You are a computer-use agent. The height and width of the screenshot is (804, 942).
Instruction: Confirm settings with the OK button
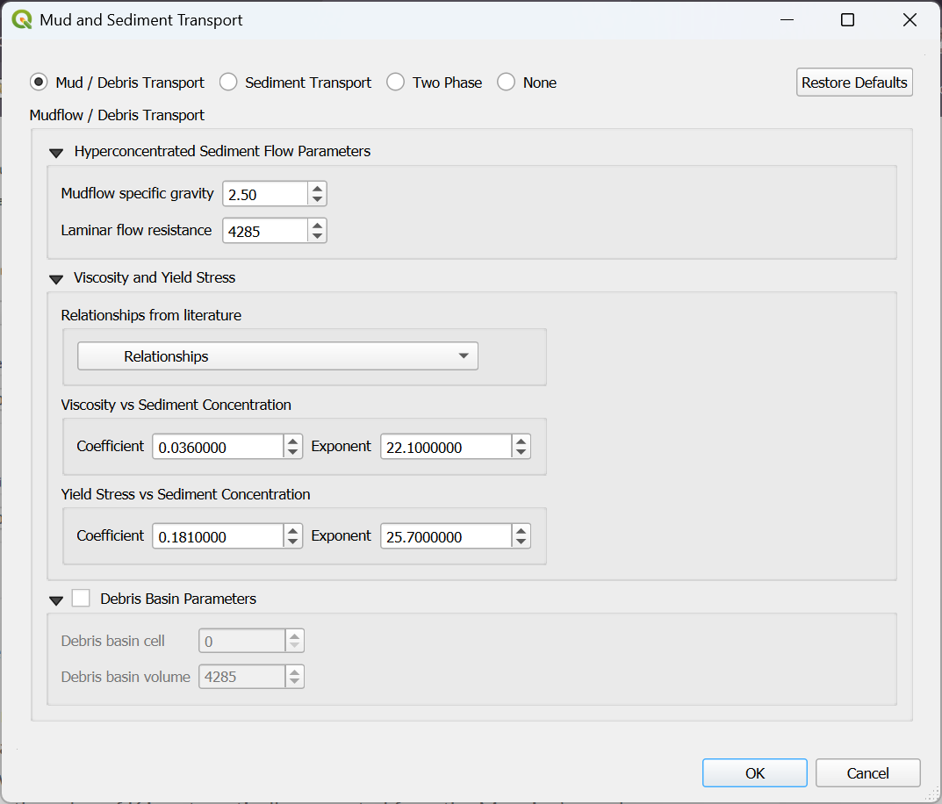[x=754, y=773]
